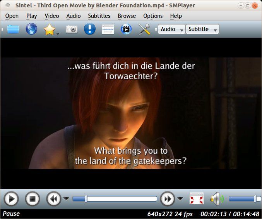Open the playlist icon in the toolbar
This screenshot has width=262, height=219.
click(108, 29)
